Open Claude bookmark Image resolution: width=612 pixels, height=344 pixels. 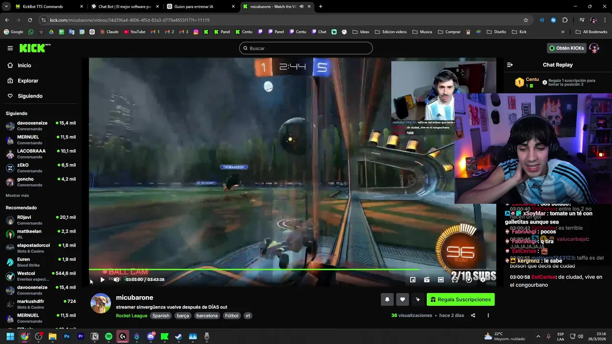point(109,32)
